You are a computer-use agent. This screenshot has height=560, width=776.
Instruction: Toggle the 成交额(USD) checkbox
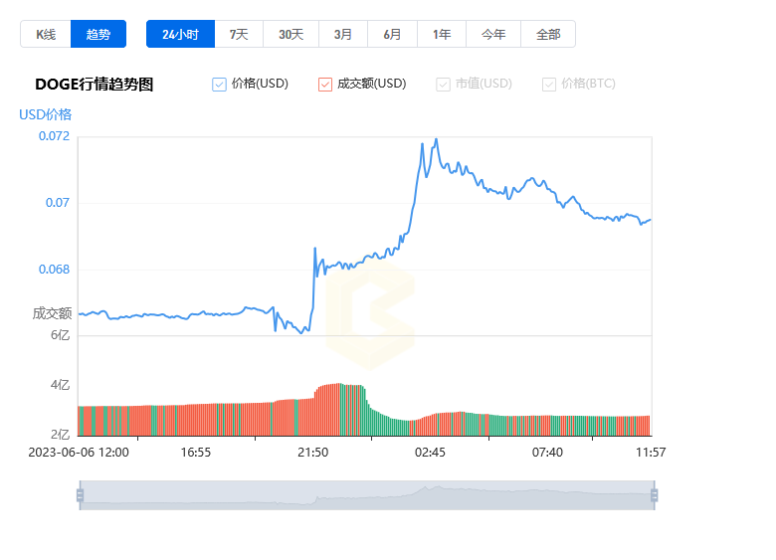point(325,85)
